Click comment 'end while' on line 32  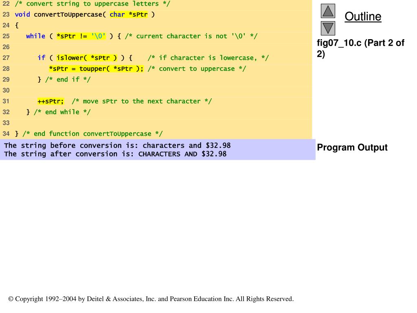click(62, 112)
